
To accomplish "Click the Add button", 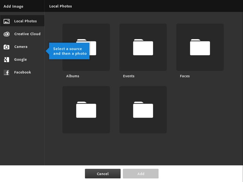I will pos(141,174).
